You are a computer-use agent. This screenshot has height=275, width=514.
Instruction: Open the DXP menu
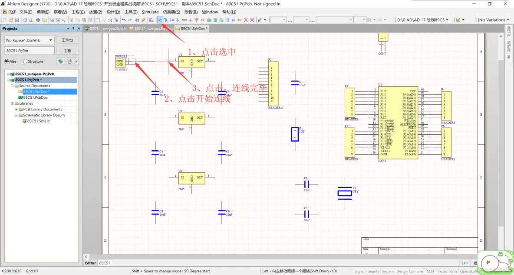(x=10, y=12)
